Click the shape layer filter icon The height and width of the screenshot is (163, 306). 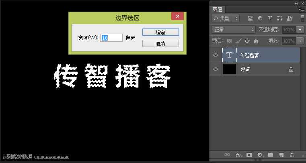[x=279, y=18]
